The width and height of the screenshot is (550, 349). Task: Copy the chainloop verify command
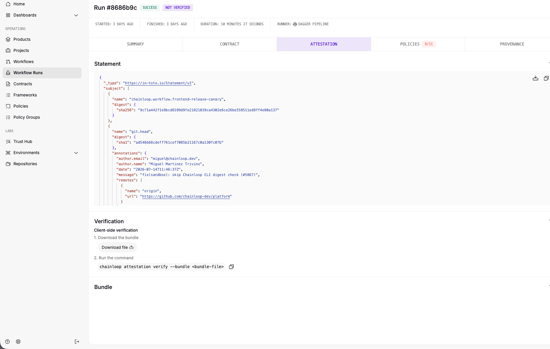[231, 267]
